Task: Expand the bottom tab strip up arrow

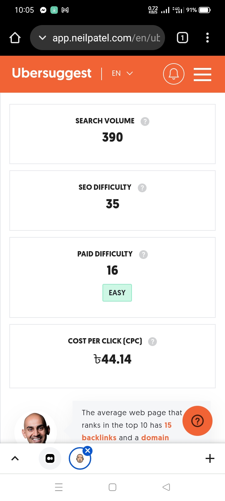Action: pos(15,458)
